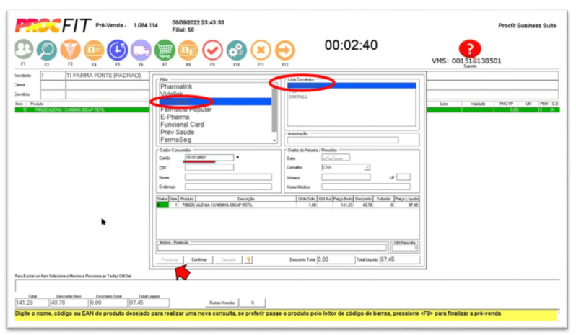Click the blue clock history icon F5

pos(118,50)
